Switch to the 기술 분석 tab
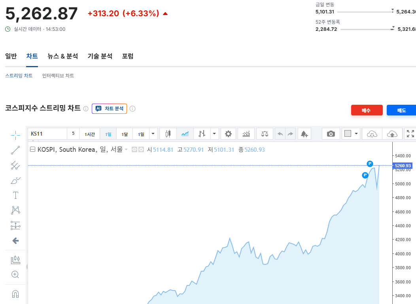416x304 pixels. click(x=100, y=56)
